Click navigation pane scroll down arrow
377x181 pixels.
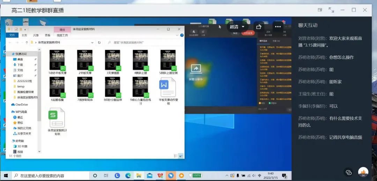click(x=39, y=151)
